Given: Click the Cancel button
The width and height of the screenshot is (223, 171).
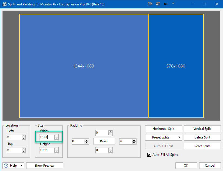Looking at the screenshot, I should click(210, 165).
